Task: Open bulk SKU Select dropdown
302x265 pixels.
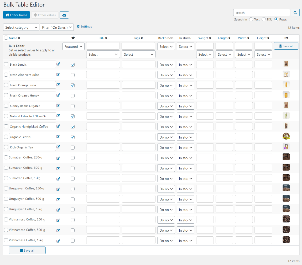Action: click(103, 54)
